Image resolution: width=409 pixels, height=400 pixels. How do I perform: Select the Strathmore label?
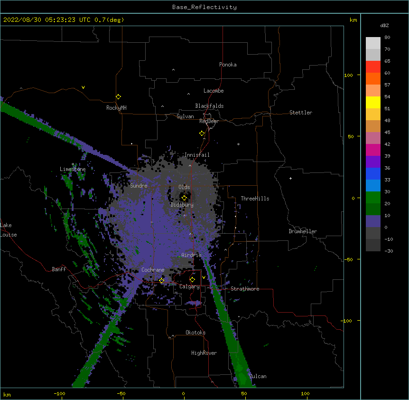245,289
